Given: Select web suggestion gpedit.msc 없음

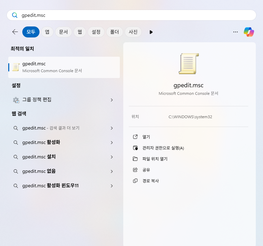Looking at the screenshot, I should tap(64, 171).
